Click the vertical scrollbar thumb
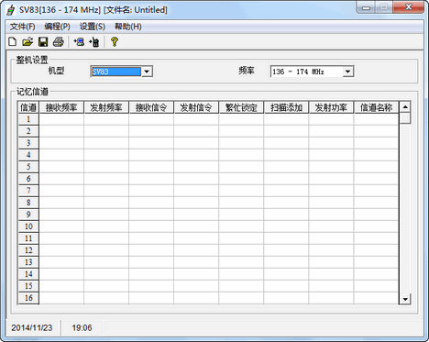This screenshot has height=342, width=429. point(405,118)
